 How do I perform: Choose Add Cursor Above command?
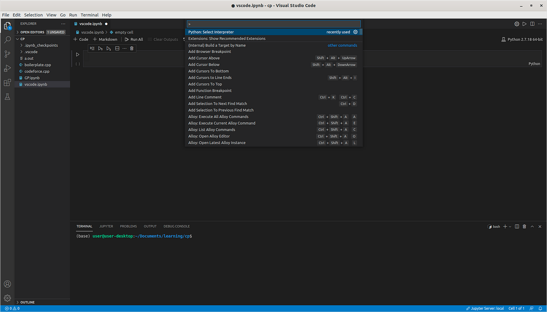[x=273, y=58]
